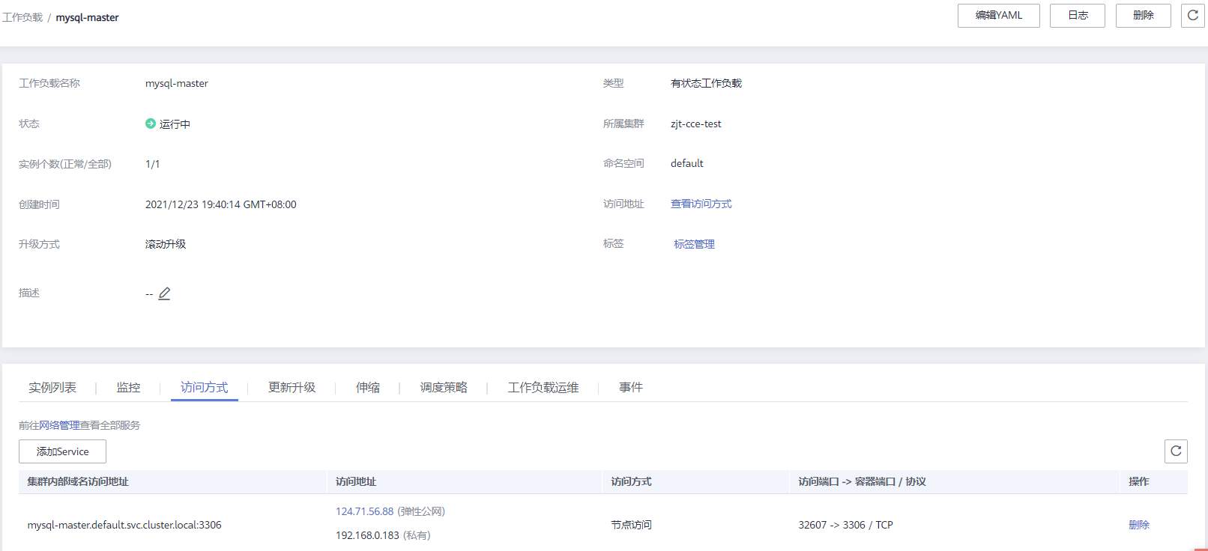
Task: Select the 访问方式 tab
Action: (204, 387)
